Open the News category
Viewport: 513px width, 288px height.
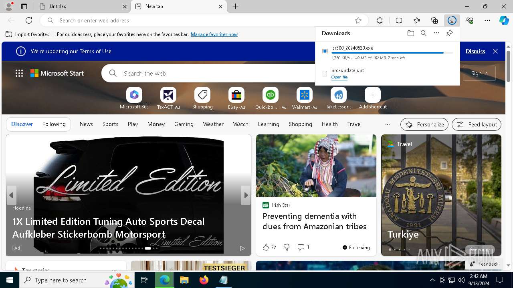86,124
